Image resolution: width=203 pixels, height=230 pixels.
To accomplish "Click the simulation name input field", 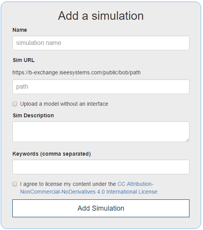I will 101,43.
